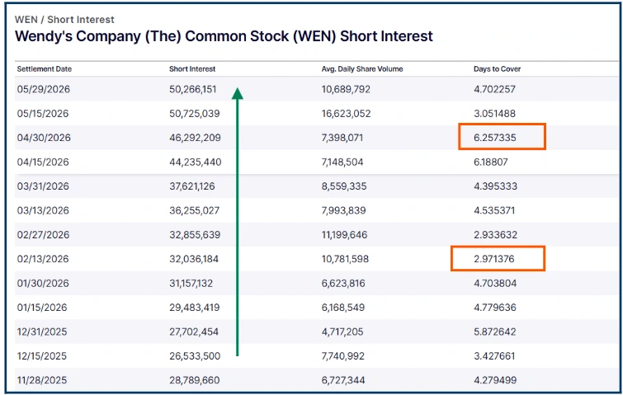Select the 03/31/2026 settlement date cell

[x=43, y=186]
